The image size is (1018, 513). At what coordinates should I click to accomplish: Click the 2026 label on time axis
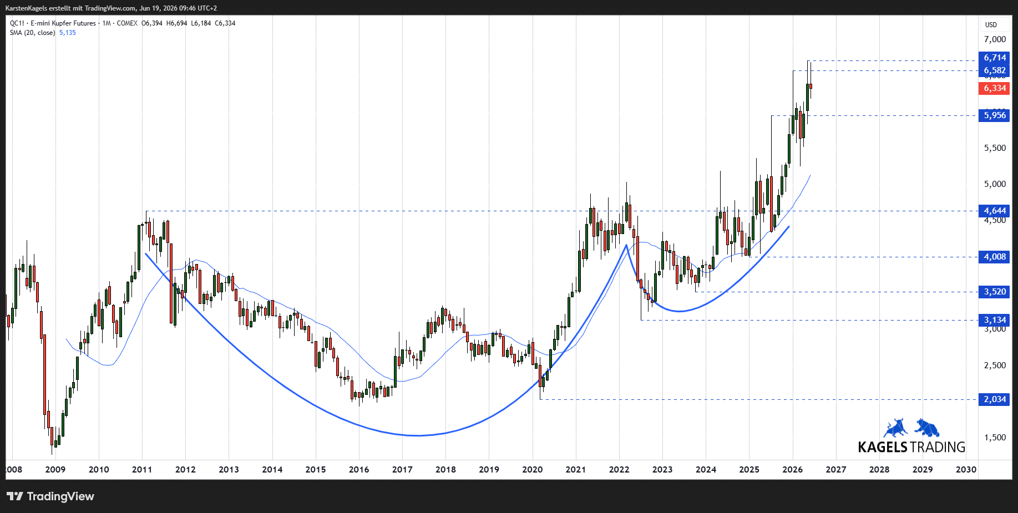click(792, 470)
